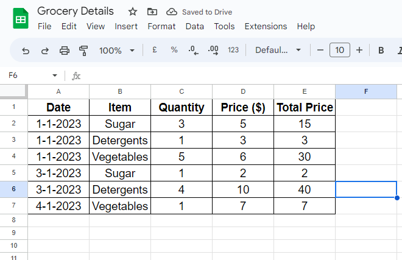
Task: Click the font size 10 field
Action: pos(339,50)
